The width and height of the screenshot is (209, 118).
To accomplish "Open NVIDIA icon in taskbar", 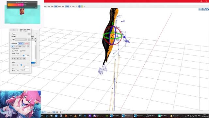I will (x=107, y=116).
